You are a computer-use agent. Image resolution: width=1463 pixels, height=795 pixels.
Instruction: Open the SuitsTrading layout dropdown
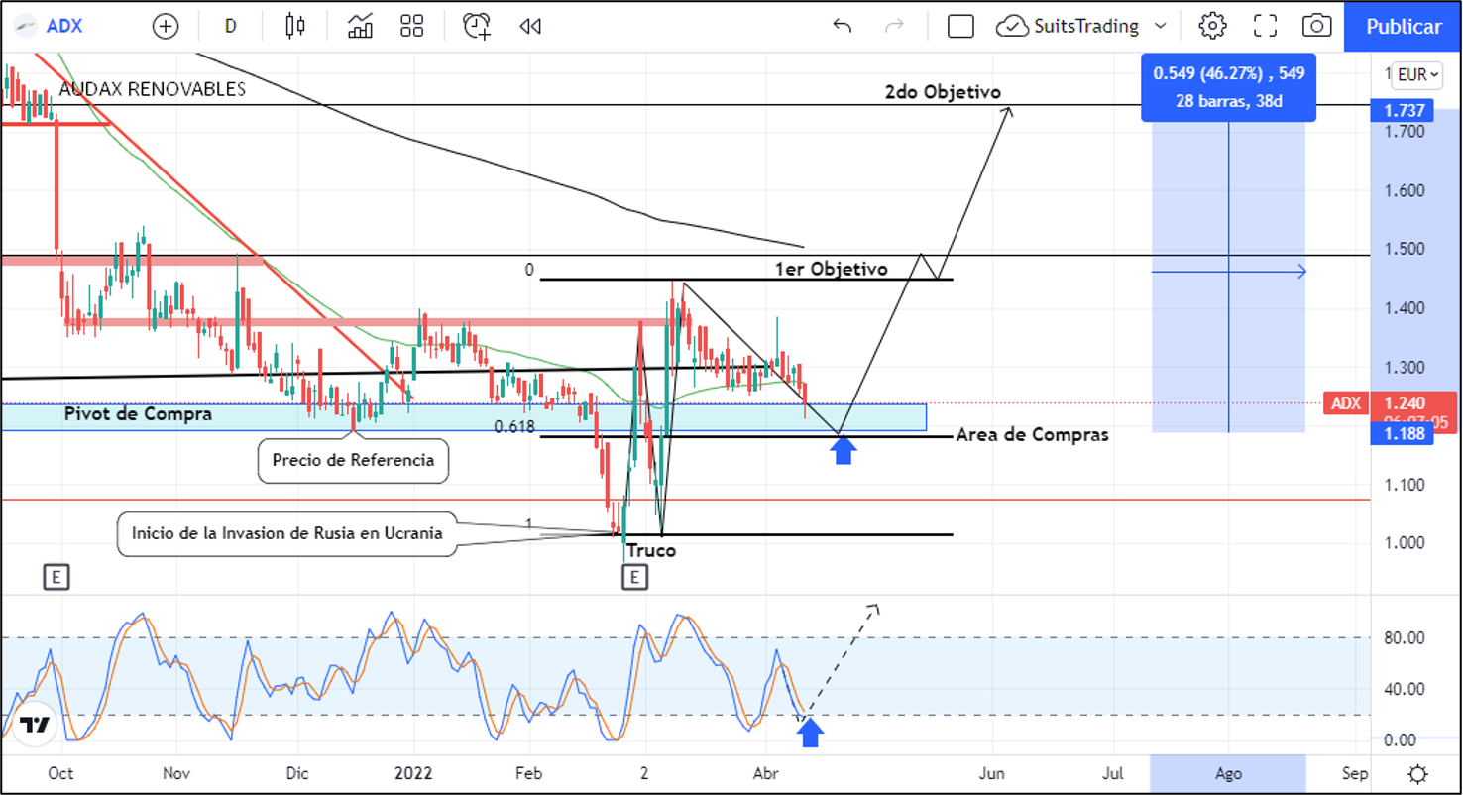coord(1082,27)
